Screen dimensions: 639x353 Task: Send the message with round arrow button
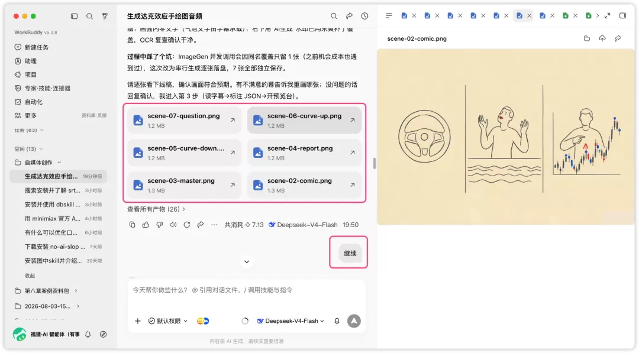click(x=354, y=321)
